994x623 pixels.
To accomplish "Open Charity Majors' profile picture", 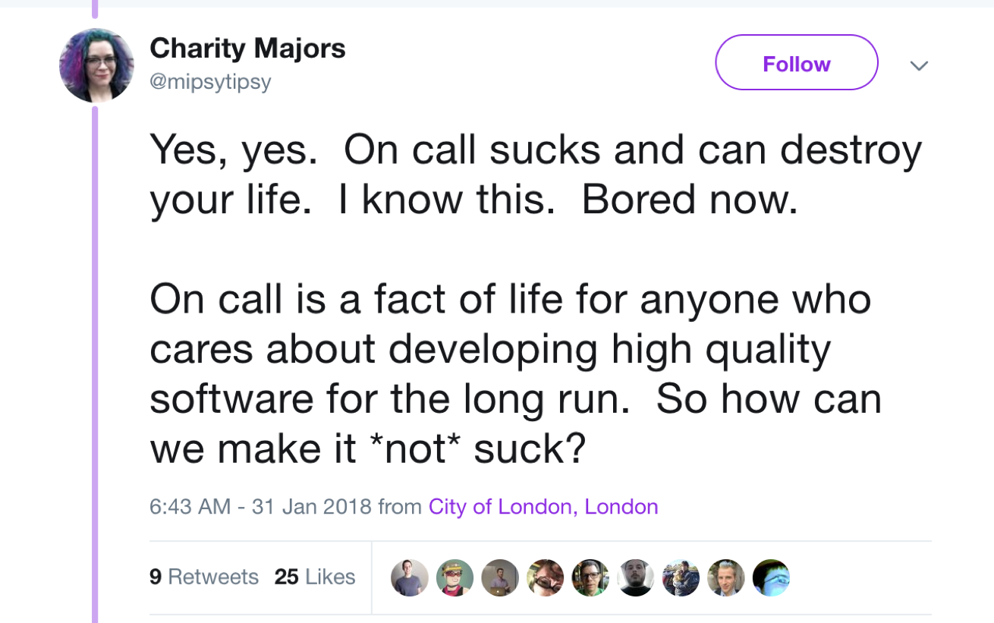I will 96,66.
